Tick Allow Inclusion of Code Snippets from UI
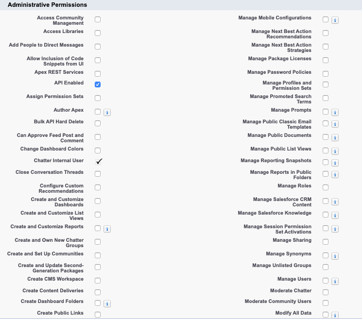362x319 pixels. (x=98, y=60)
